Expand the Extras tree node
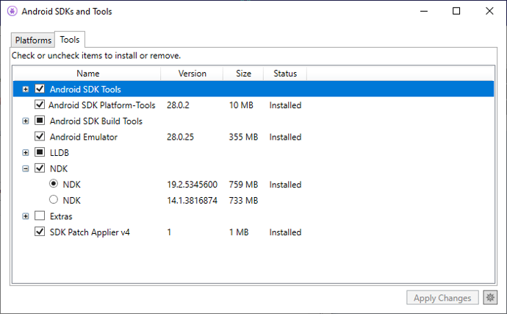This screenshot has width=507, height=314. [x=26, y=216]
